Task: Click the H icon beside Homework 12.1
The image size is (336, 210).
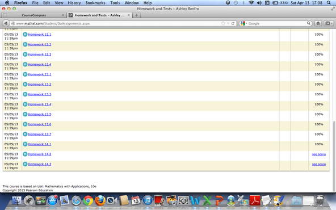Action: (25, 34)
